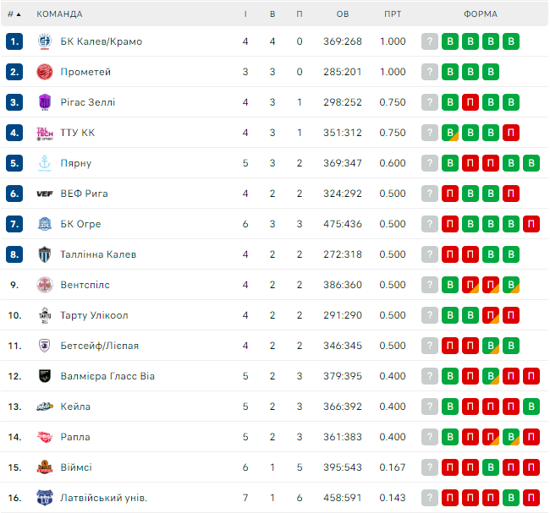Click the Рігас Зеллі team logo
This screenshot has height=513, width=550.
(45, 102)
